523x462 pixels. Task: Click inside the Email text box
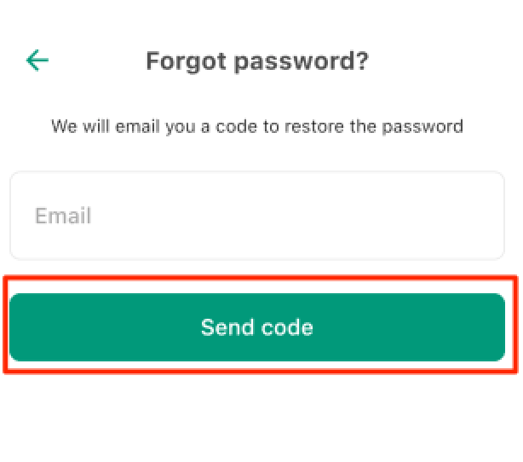click(x=257, y=216)
